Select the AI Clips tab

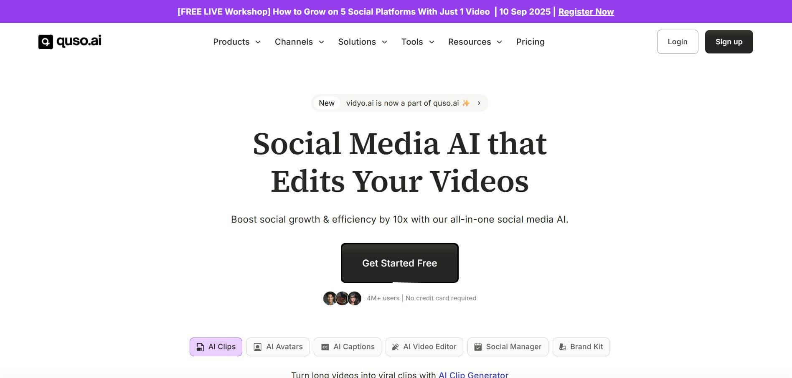(216, 347)
